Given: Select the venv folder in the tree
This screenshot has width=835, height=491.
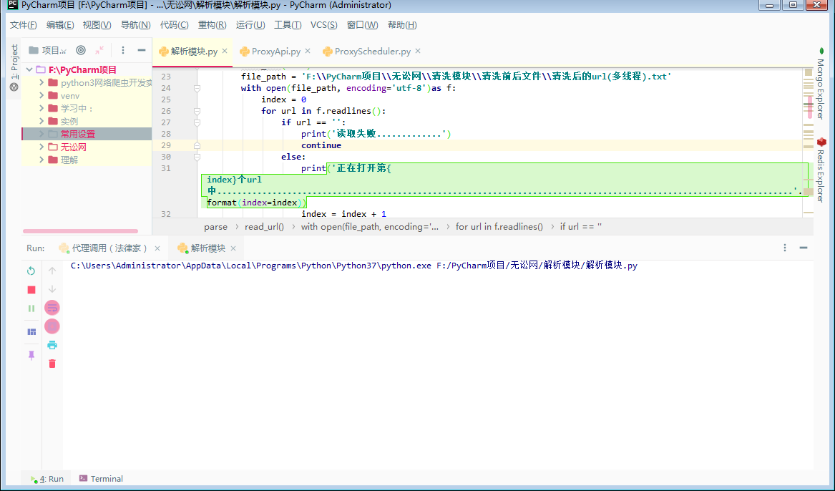Looking at the screenshot, I should pyautogui.click(x=69, y=96).
